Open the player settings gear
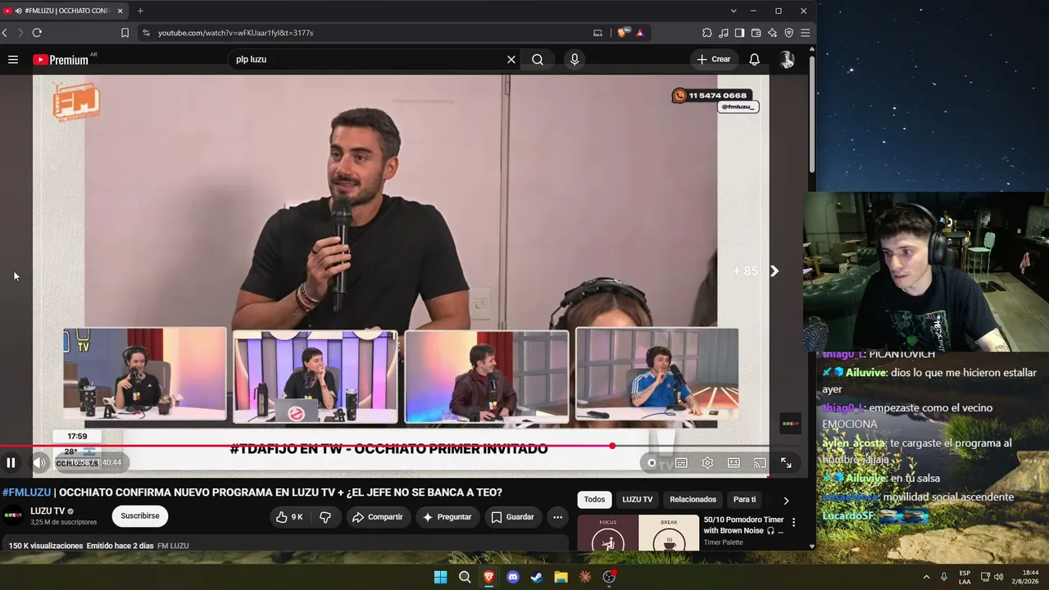1049x590 pixels. pyautogui.click(x=707, y=463)
